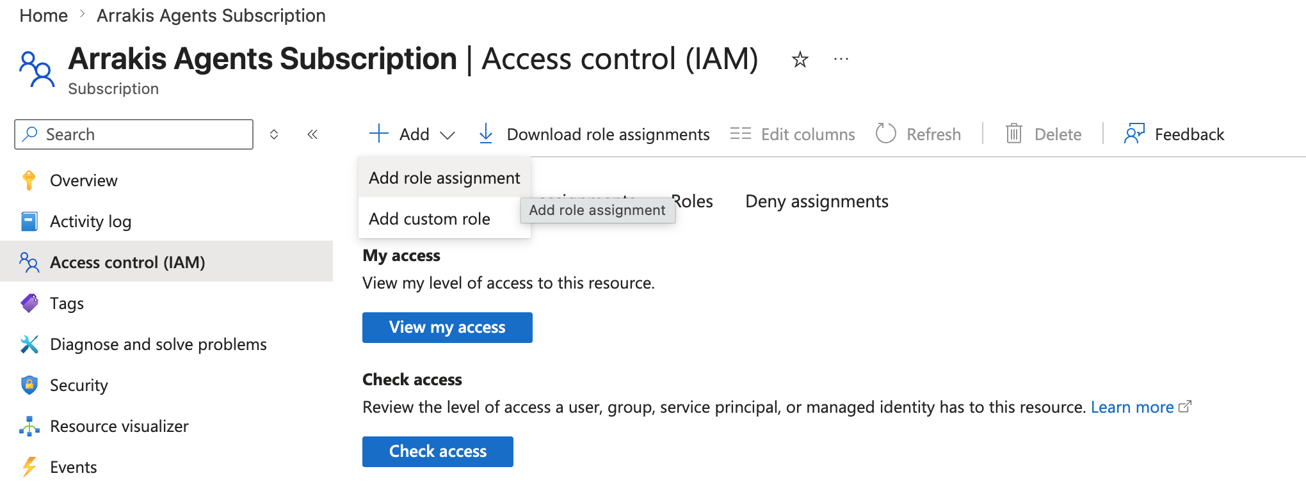Follow the Learn more link

point(1132,407)
